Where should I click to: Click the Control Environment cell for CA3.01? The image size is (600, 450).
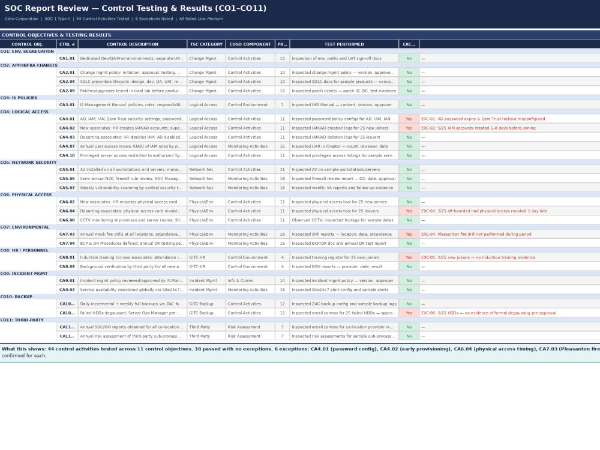(x=250, y=105)
